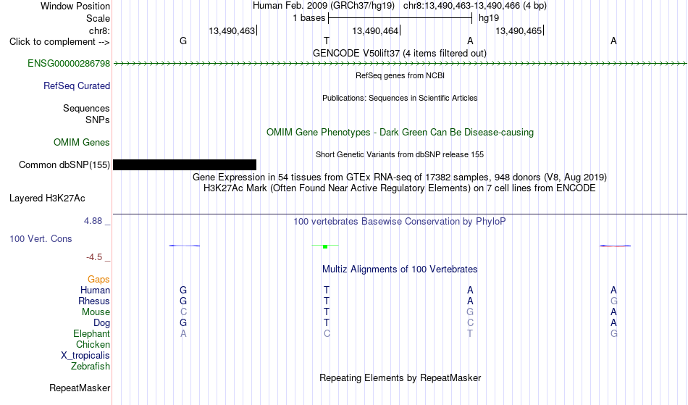The image size is (688, 405).
Task: Click the C base in Elephant row
Action: tap(327, 334)
